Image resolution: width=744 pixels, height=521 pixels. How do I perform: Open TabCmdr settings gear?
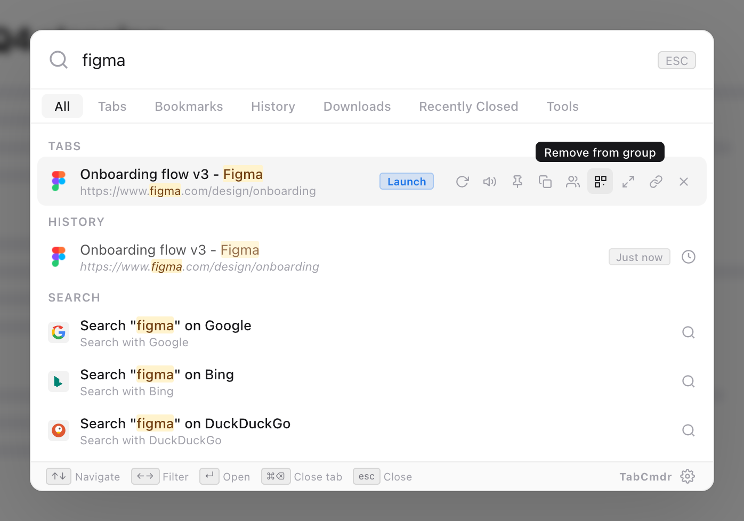[688, 476]
